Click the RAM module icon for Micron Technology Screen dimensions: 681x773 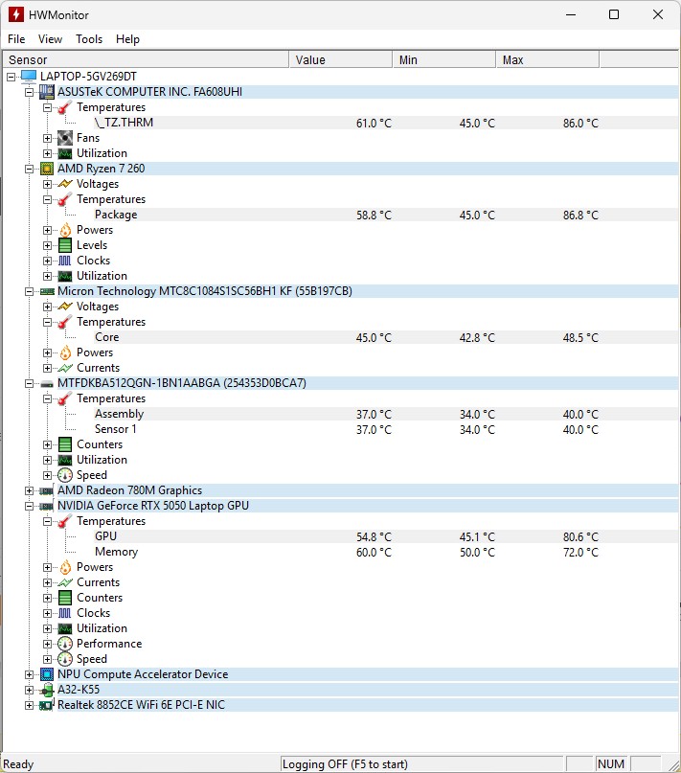click(x=47, y=291)
